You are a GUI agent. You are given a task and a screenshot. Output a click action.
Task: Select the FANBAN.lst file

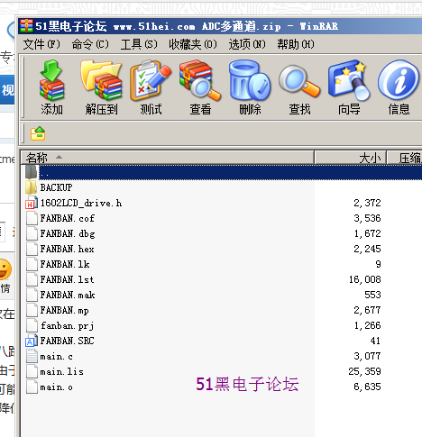pyautogui.click(x=68, y=279)
